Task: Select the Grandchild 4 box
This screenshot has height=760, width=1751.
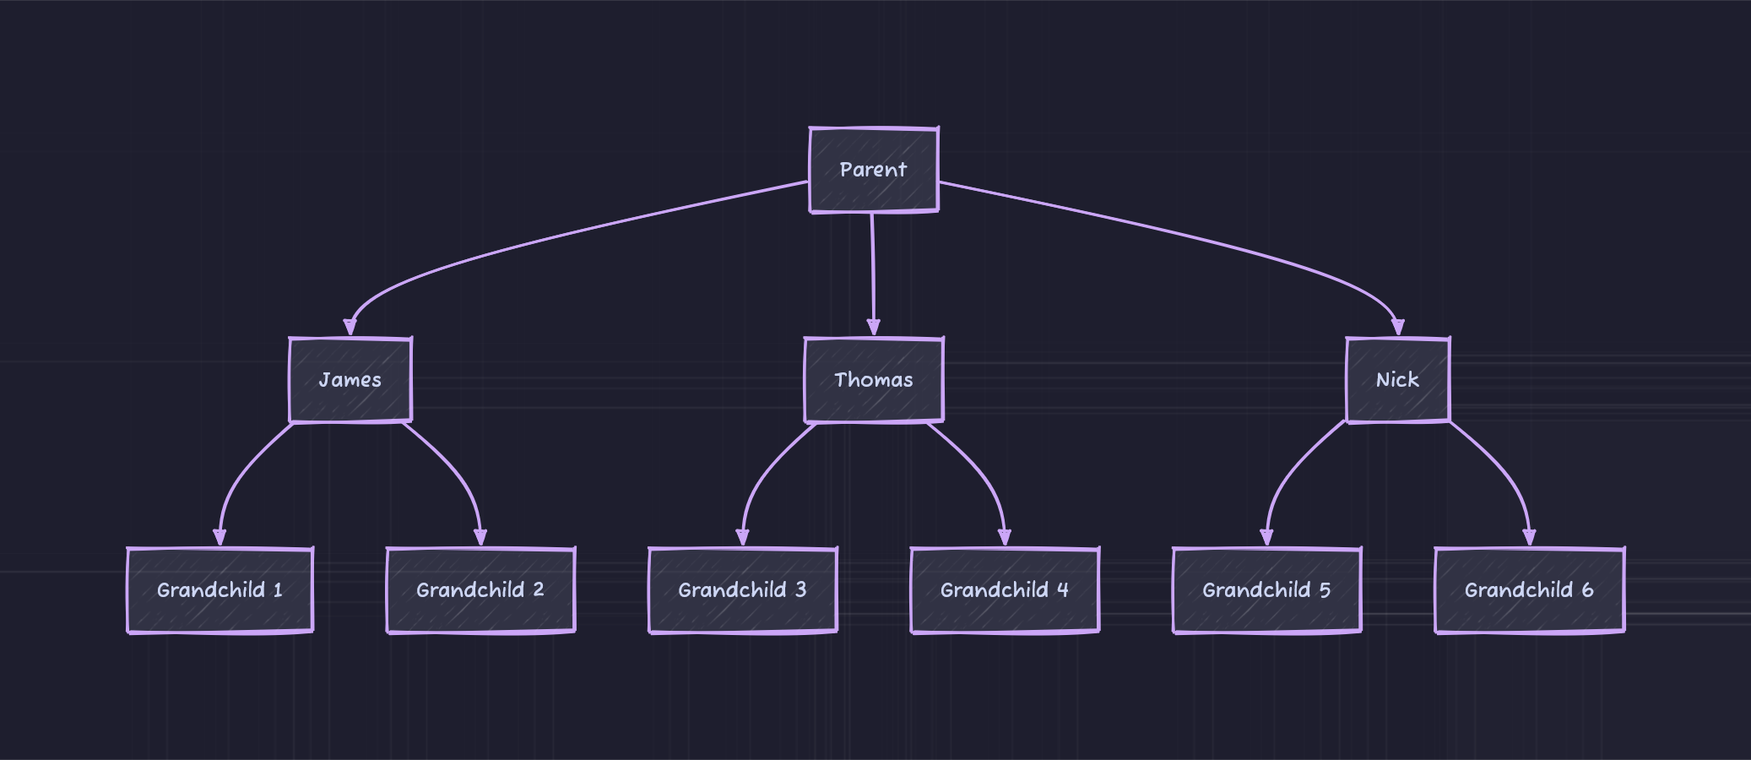Action: [1006, 590]
